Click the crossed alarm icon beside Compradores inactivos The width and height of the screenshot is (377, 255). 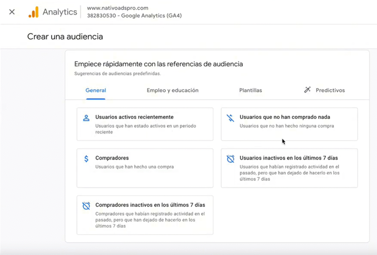click(86, 205)
